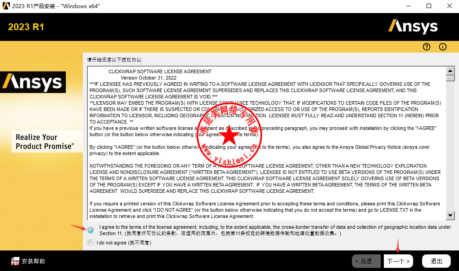This screenshot has width=459, height=271.
Task: Select the 'I agree' license radio button
Action: [x=90, y=230]
